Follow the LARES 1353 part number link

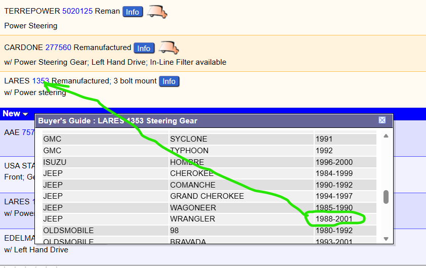[40, 81]
